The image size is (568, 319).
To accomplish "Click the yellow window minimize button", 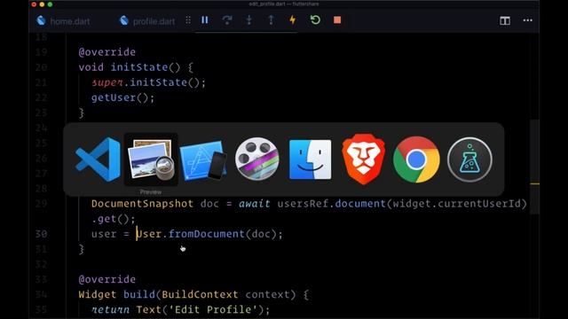I will click(42, 4).
